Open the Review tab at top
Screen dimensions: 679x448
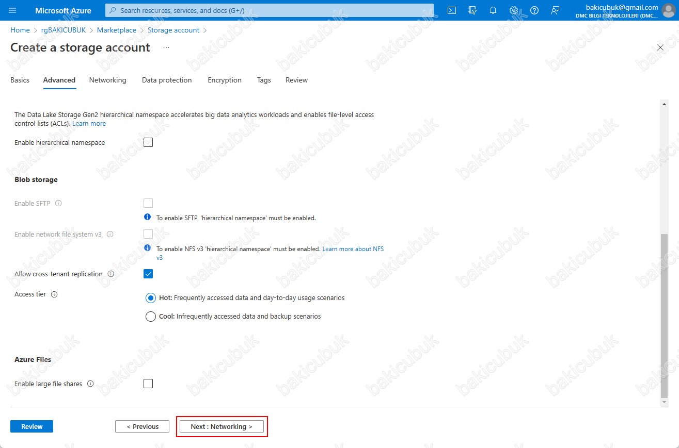[x=296, y=80]
